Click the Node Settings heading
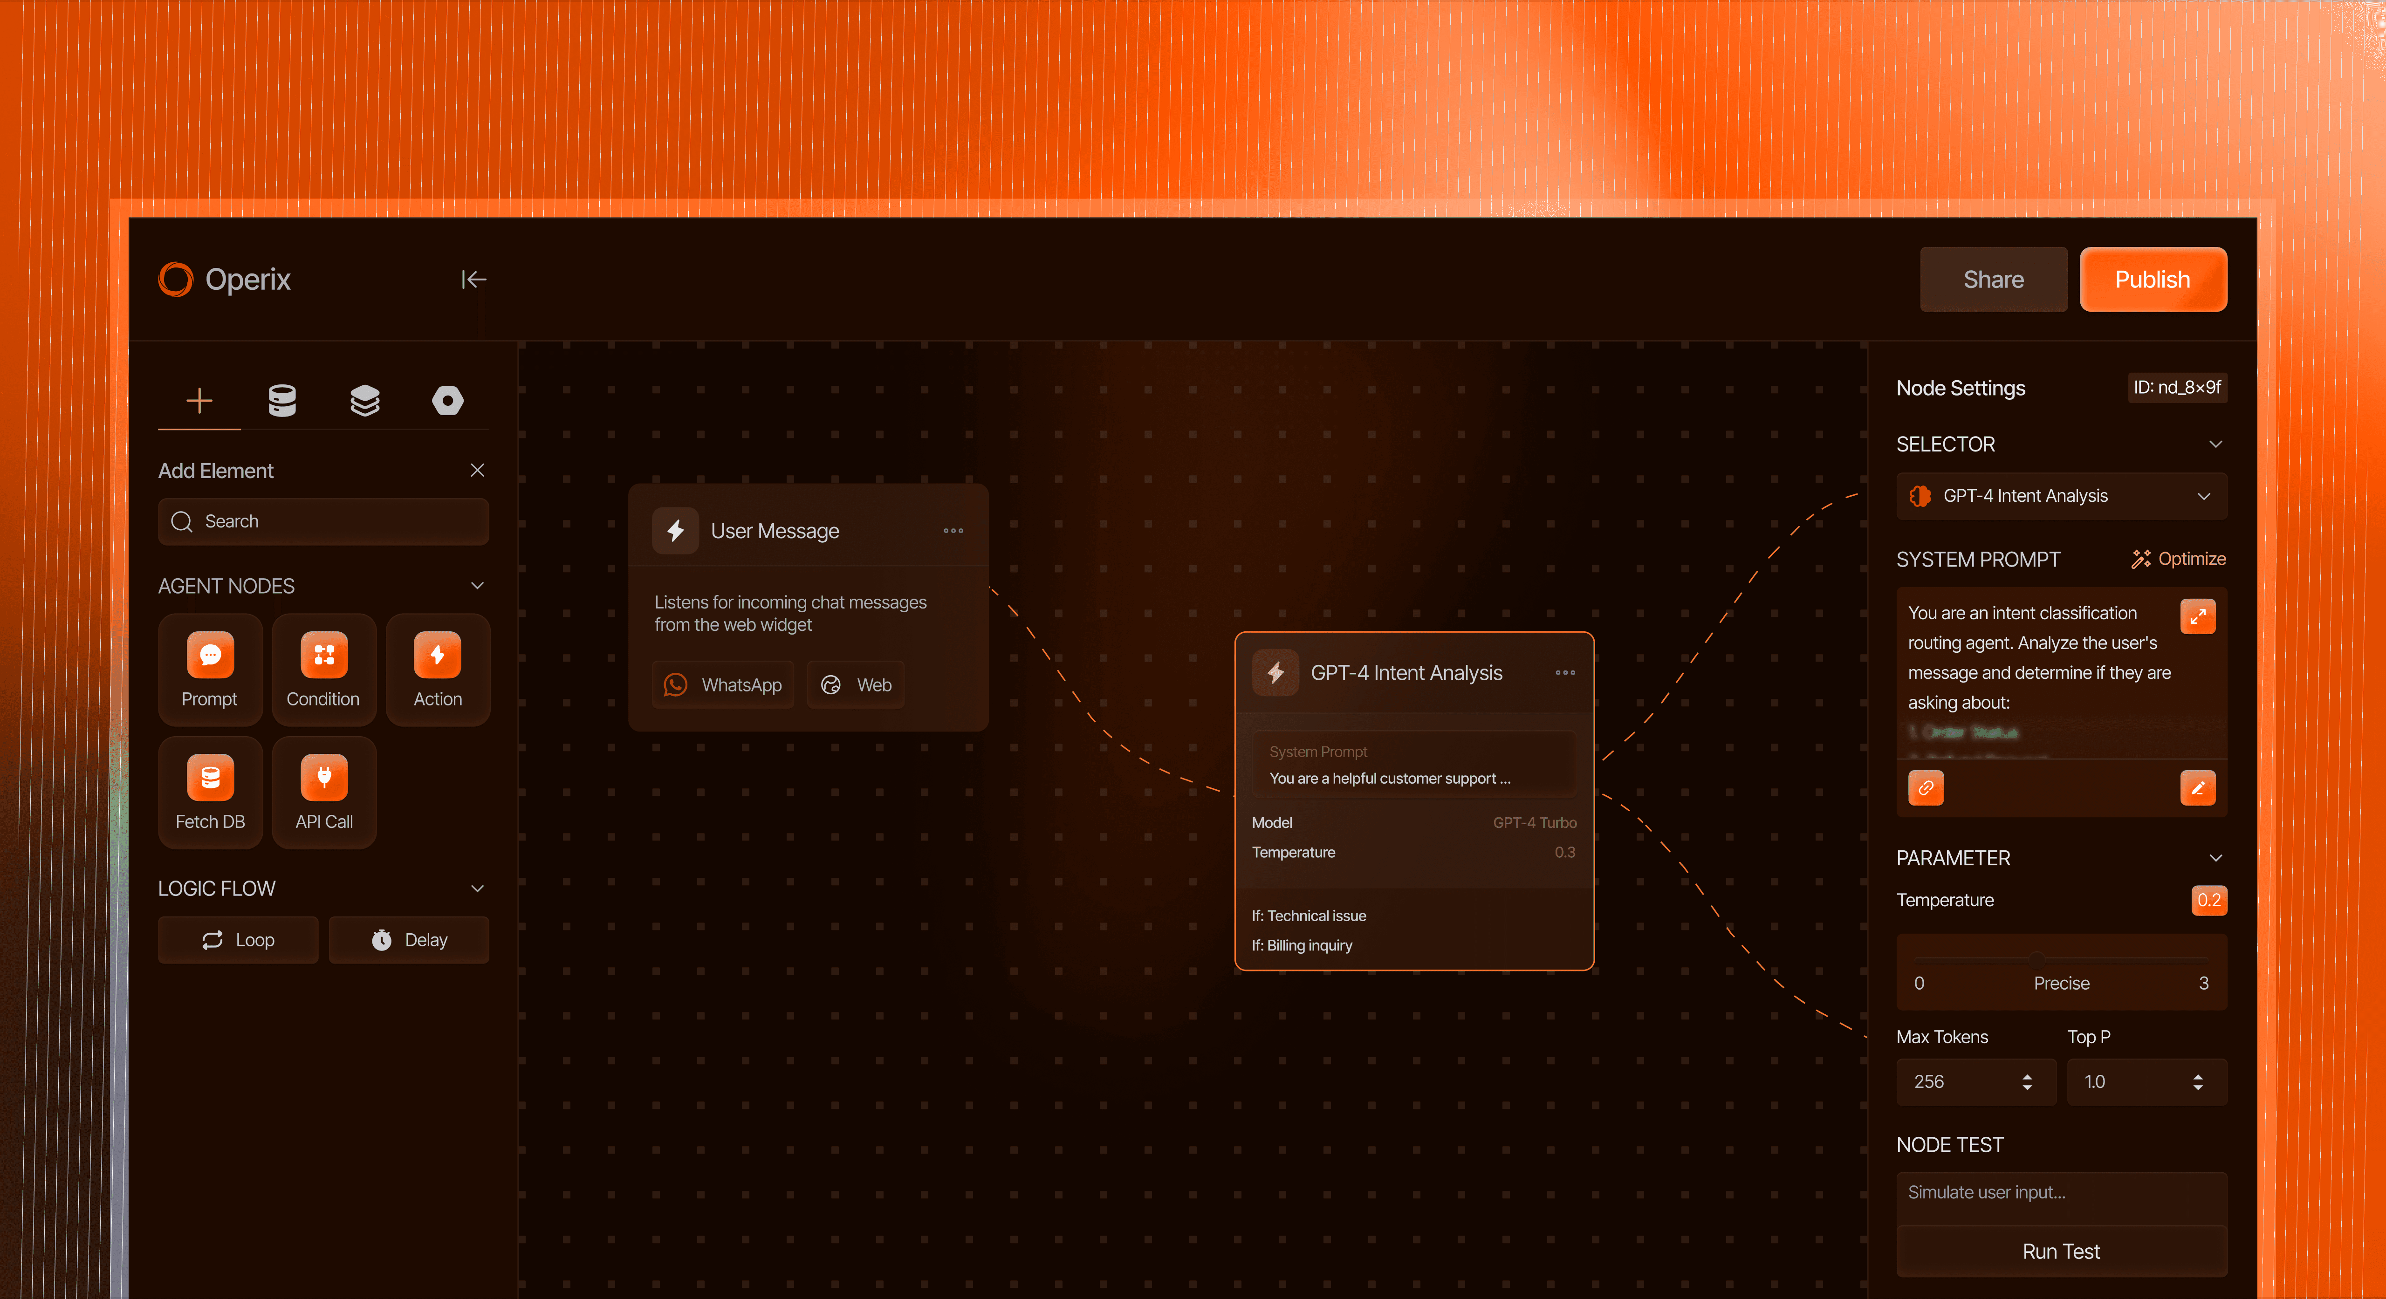Image resolution: width=2386 pixels, height=1299 pixels. click(x=1960, y=389)
